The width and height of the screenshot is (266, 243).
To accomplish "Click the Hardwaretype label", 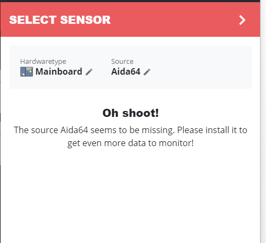I will coord(43,62).
